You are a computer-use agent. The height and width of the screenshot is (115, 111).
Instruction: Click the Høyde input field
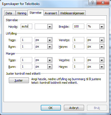point(26,26)
